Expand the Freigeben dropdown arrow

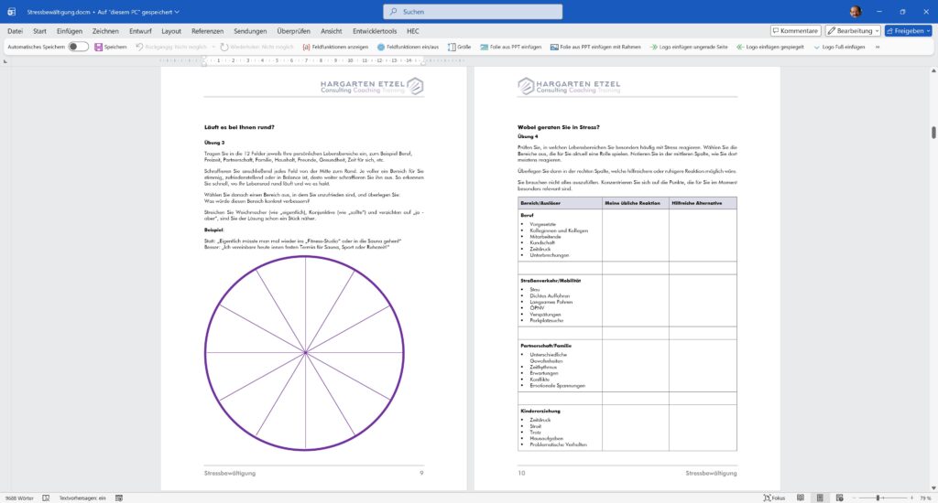pos(926,30)
